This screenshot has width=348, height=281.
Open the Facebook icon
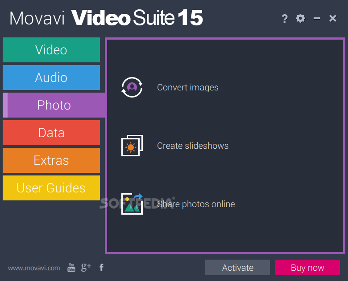[x=101, y=268]
